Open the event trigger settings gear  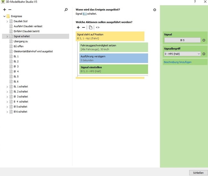point(154,10)
